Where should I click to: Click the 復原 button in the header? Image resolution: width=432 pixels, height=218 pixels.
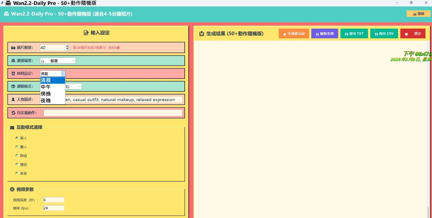tap(418, 13)
